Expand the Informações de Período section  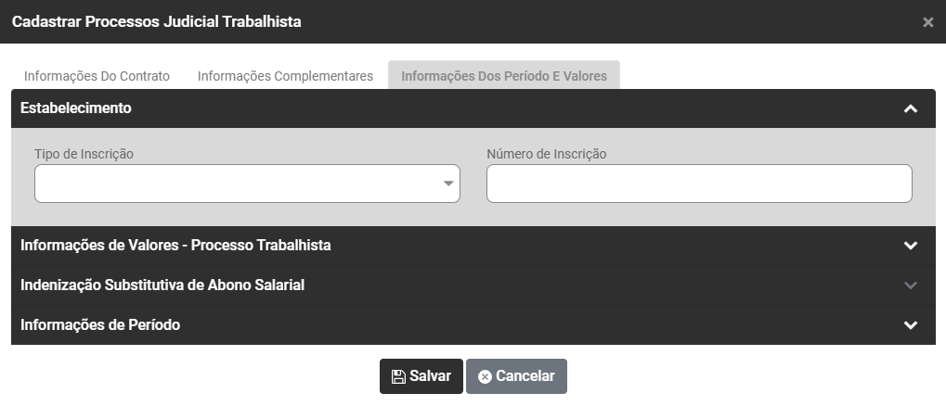[100, 325]
